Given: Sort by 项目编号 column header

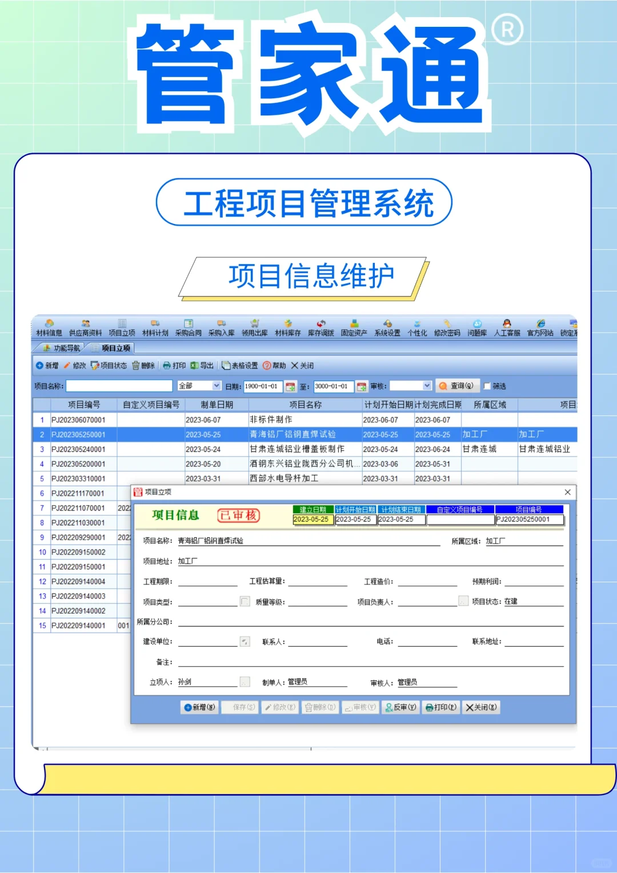Looking at the screenshot, I should 84,405.
